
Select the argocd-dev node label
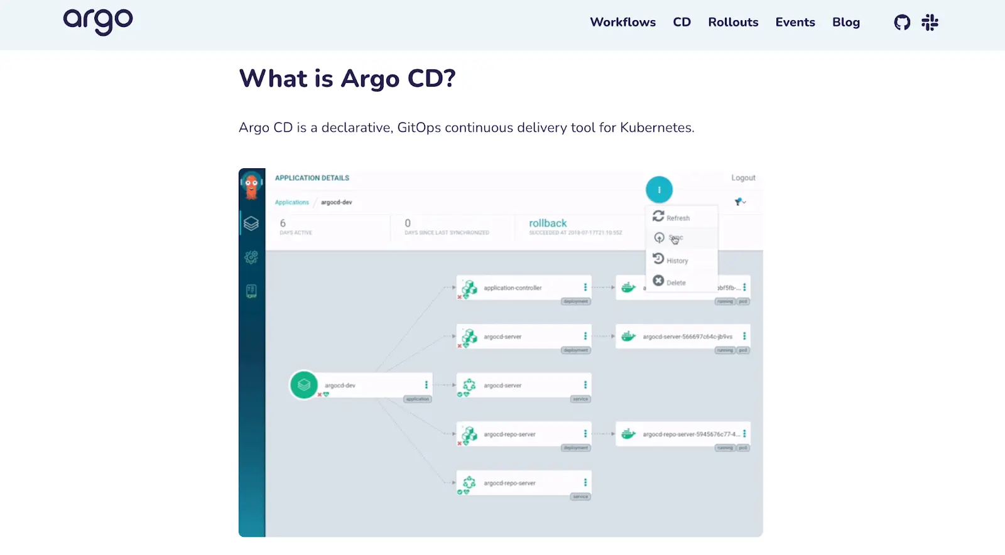[x=340, y=385]
